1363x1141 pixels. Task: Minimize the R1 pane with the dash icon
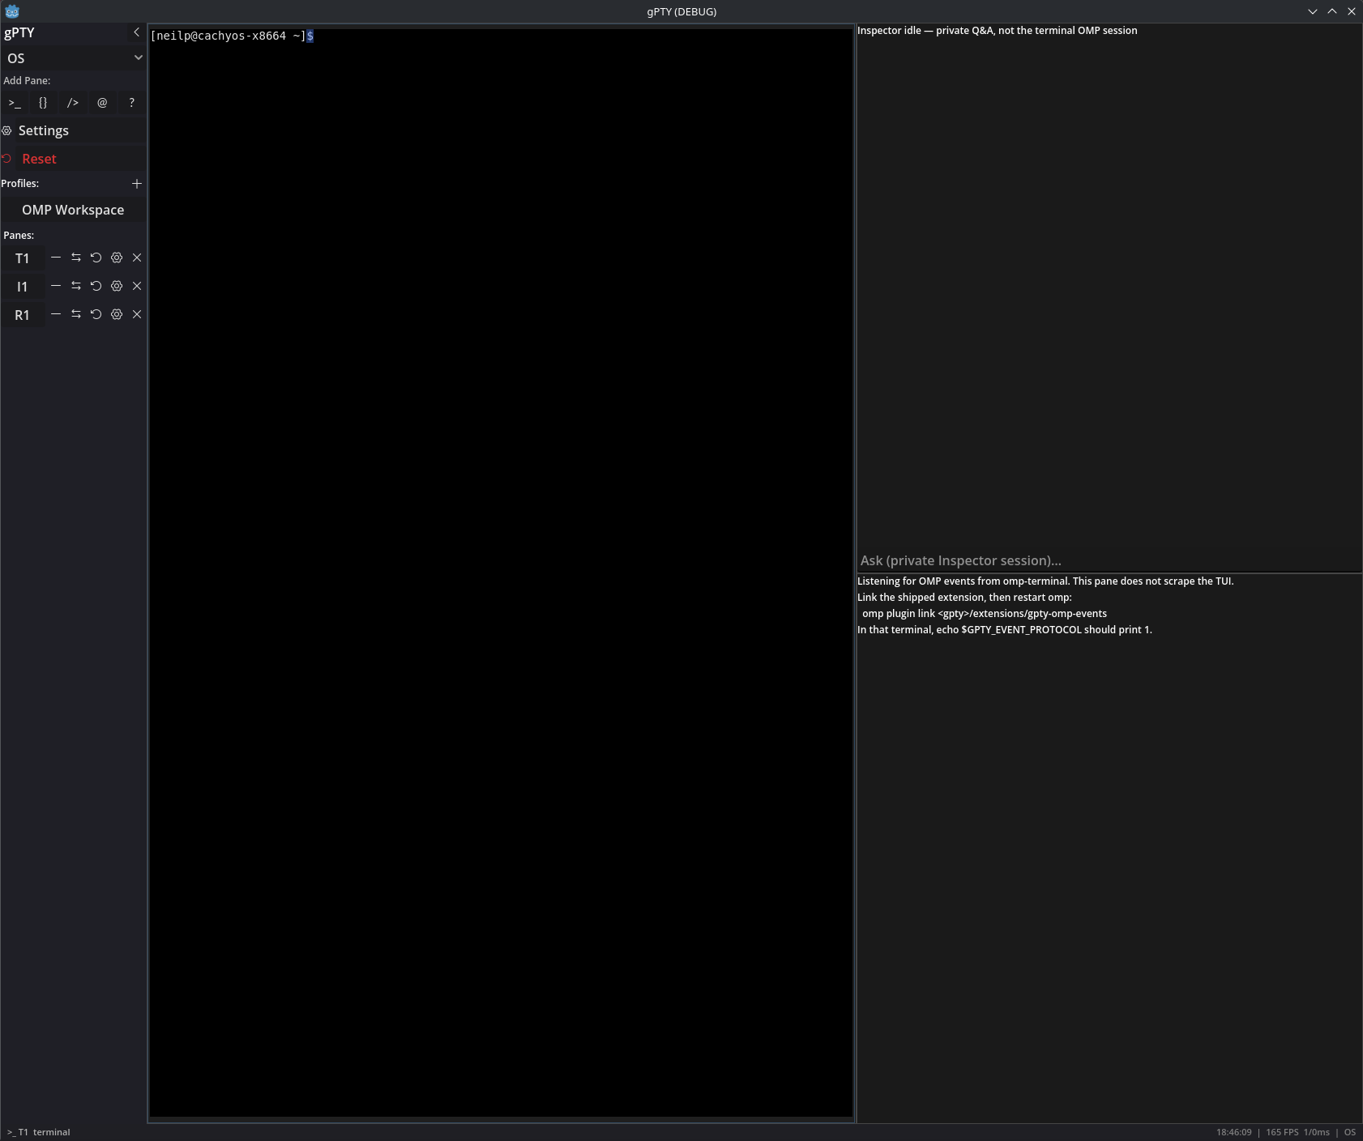pyautogui.click(x=56, y=314)
